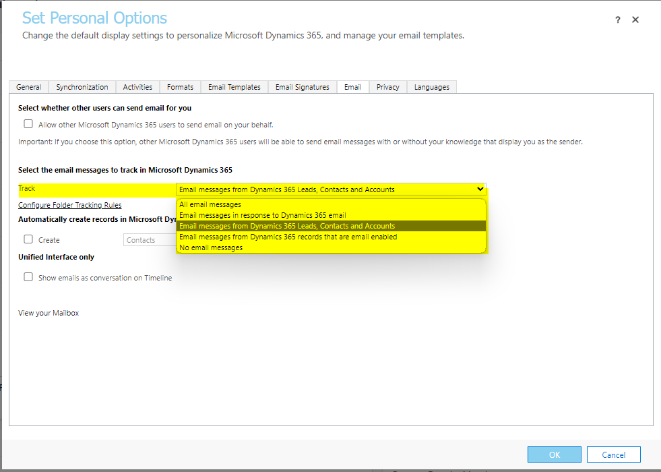661x472 pixels.
Task: Open the View your Mailbox link
Action: 49,313
